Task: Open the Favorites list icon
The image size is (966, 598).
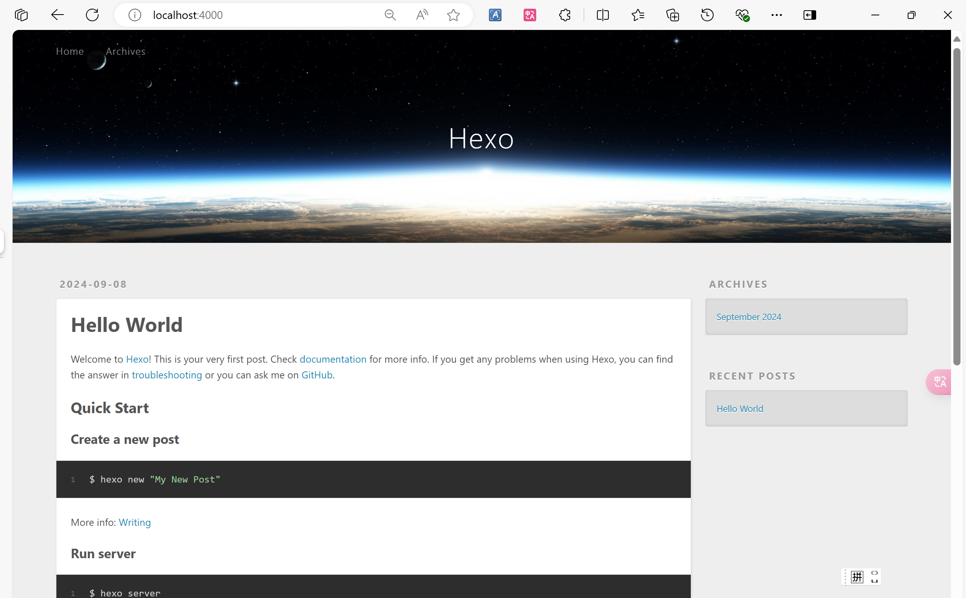Action: (638, 15)
